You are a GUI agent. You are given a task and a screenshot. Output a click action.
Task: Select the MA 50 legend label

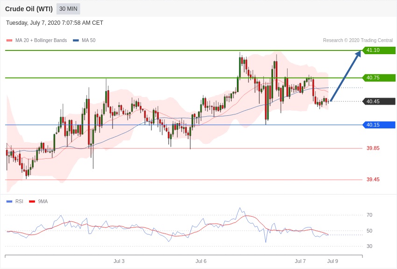(88, 41)
